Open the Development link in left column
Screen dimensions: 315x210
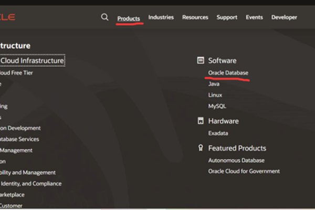pos(20,128)
